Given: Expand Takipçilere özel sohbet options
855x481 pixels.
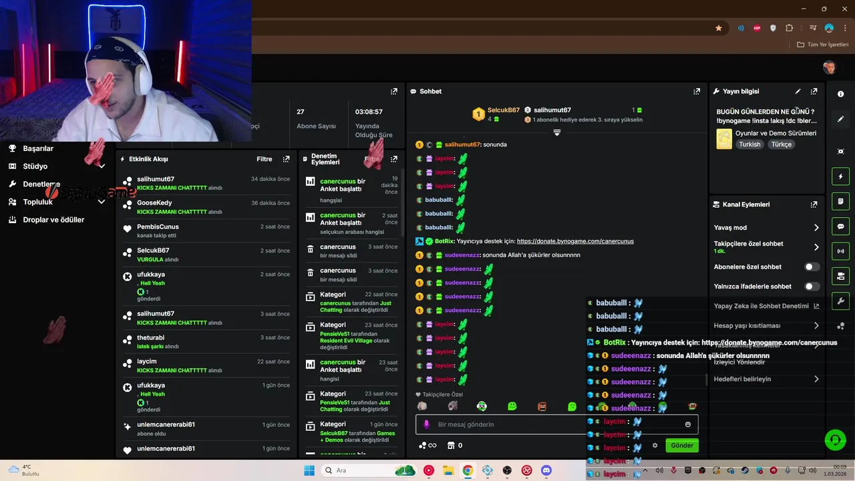Looking at the screenshot, I should 816,247.
